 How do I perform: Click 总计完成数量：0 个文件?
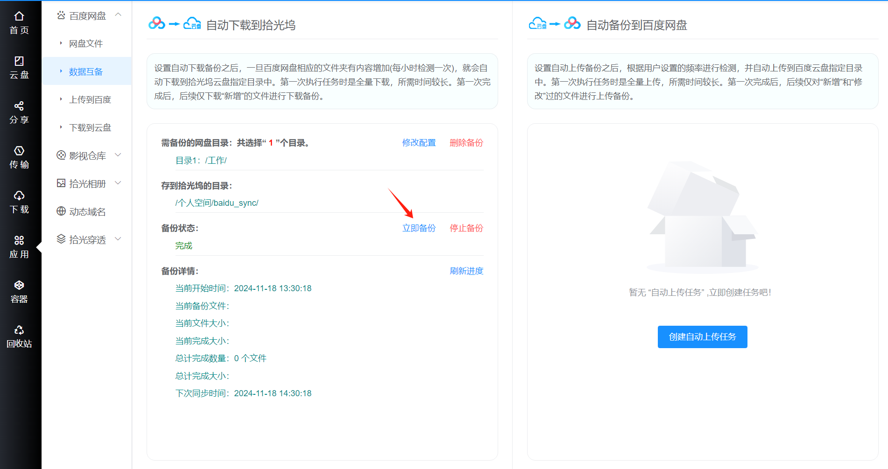click(x=221, y=358)
